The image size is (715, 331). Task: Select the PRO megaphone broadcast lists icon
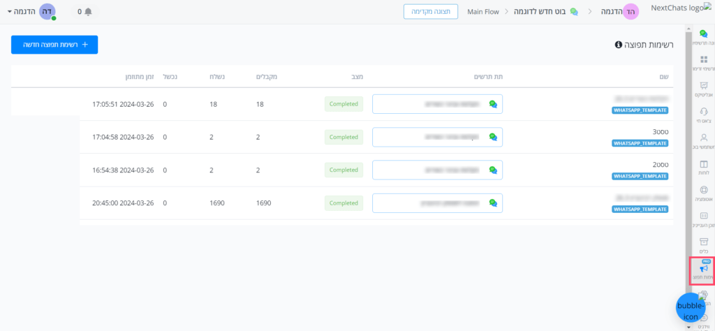point(703,270)
